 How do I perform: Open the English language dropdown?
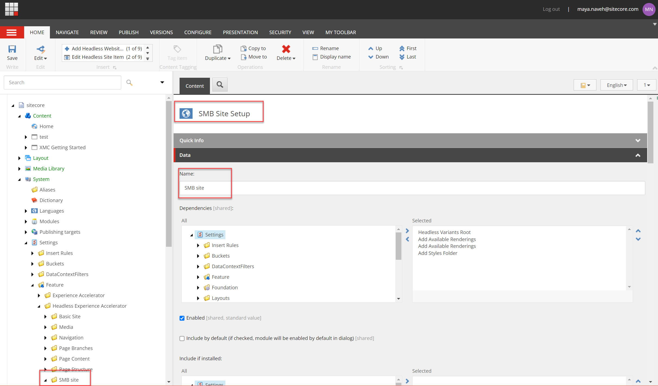[x=617, y=85]
